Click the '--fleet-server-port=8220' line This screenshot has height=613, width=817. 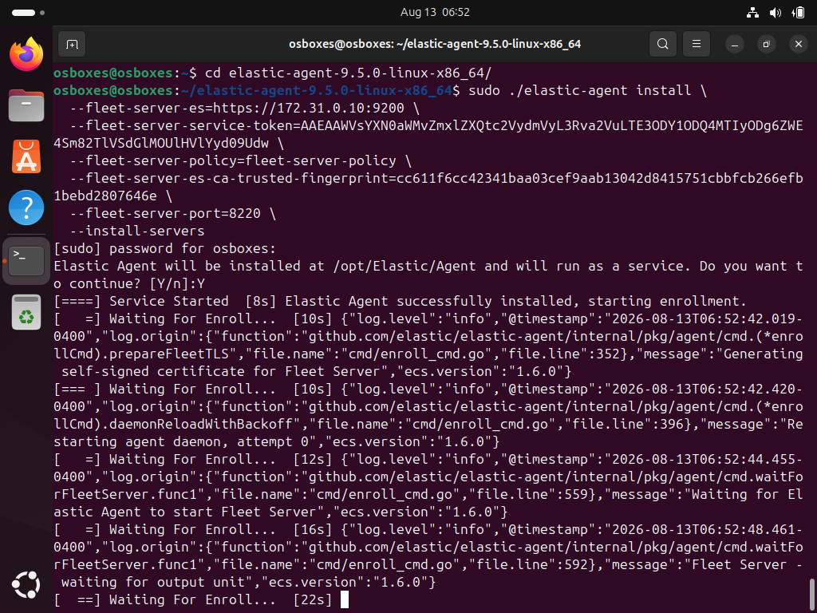[x=172, y=213]
